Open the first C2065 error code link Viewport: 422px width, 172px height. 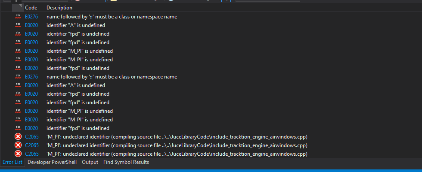click(x=31, y=137)
